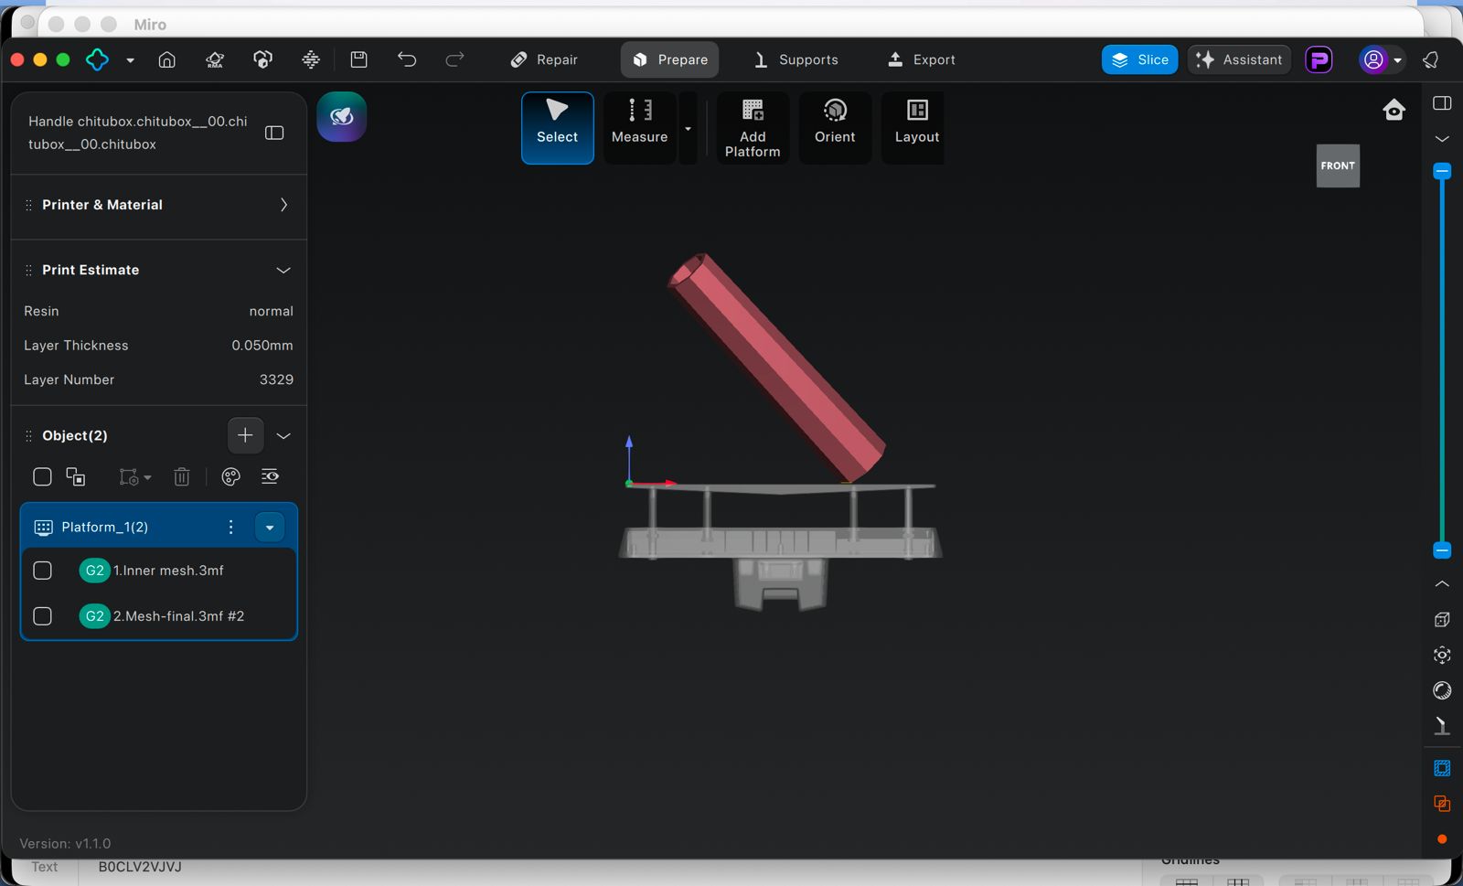Viewport: 1463px width, 886px height.
Task: Switch to the Repair tab
Action: [544, 59]
